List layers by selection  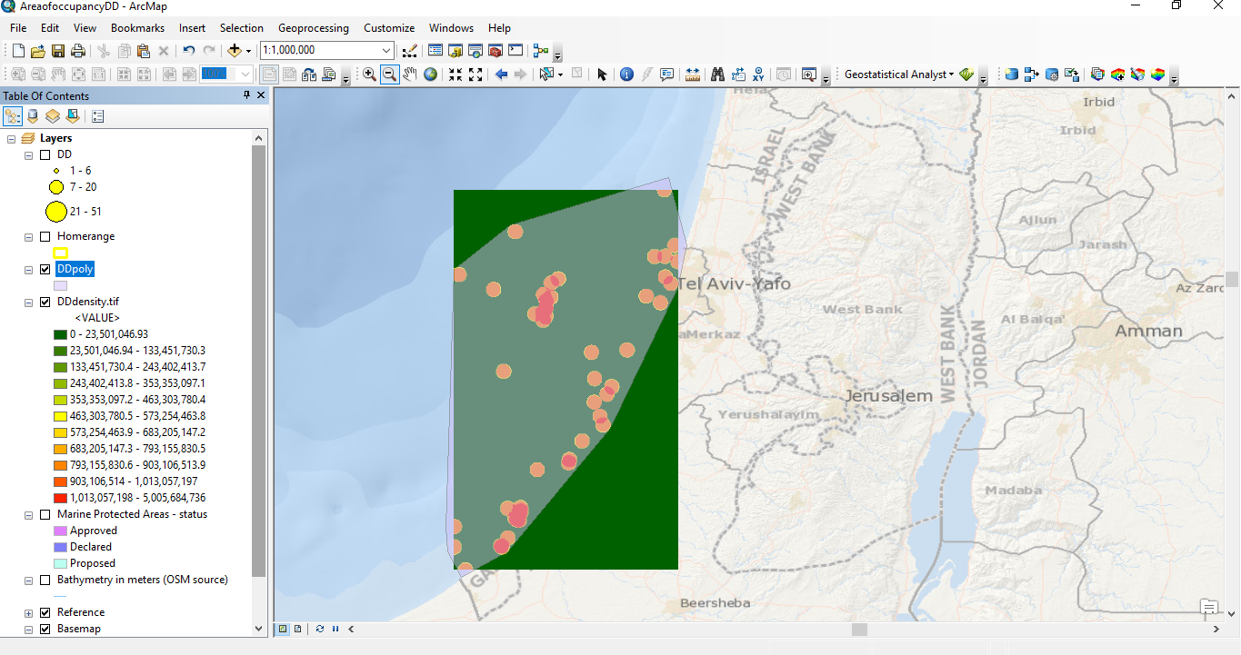click(73, 115)
